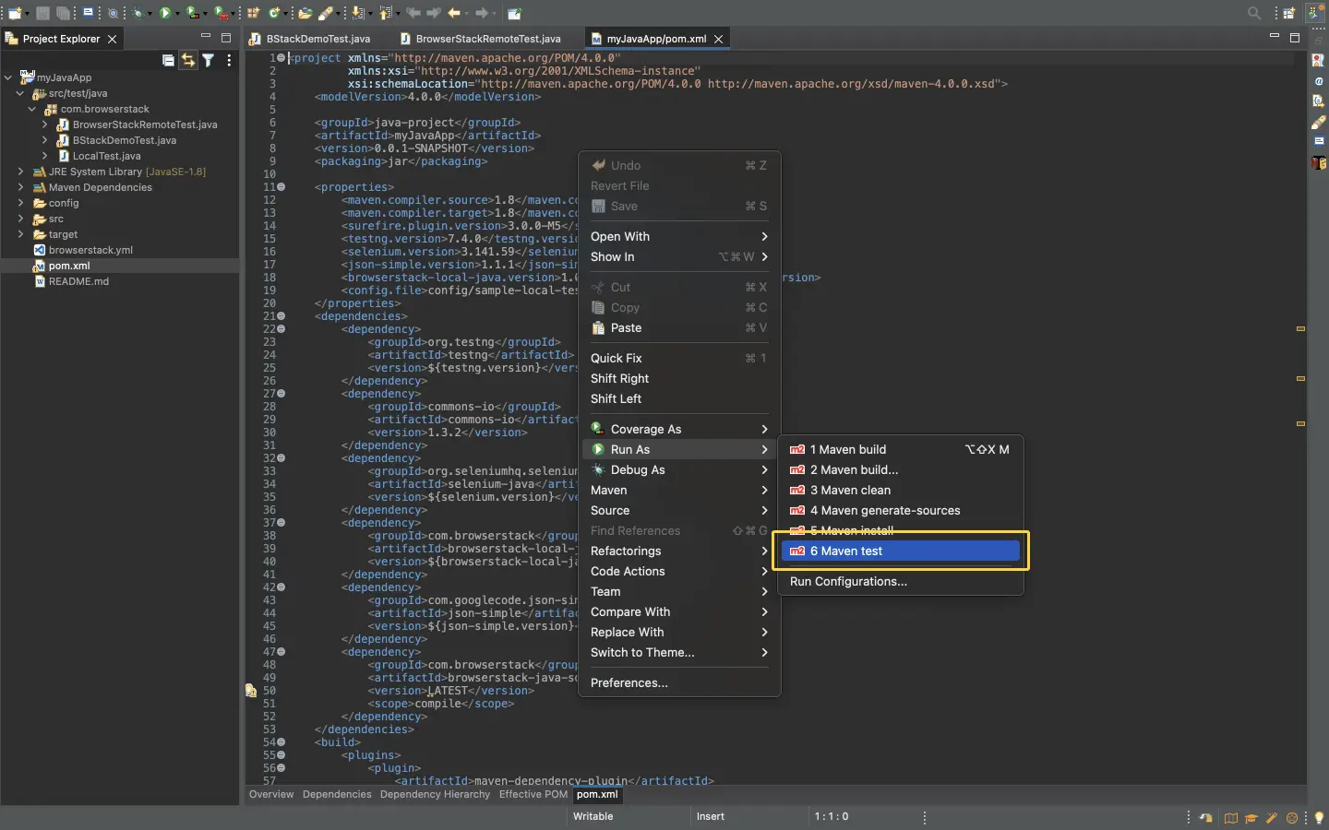
Task: Collapse the com.browserstack package
Action: [32, 109]
